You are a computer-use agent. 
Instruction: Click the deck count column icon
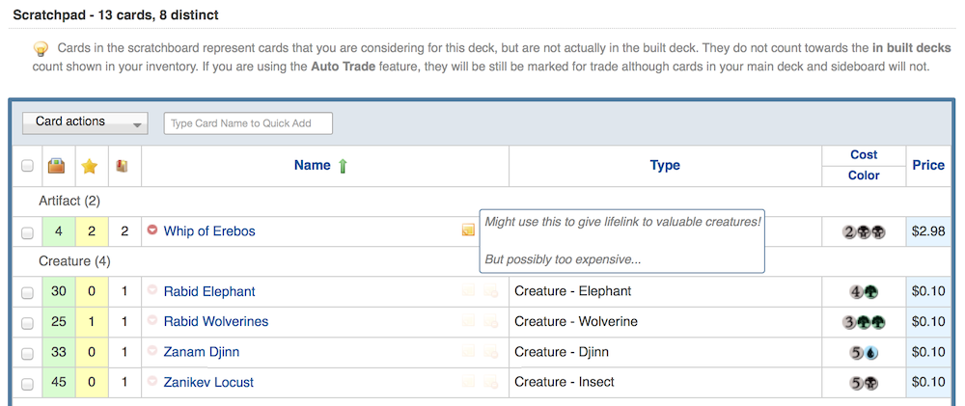tap(123, 166)
